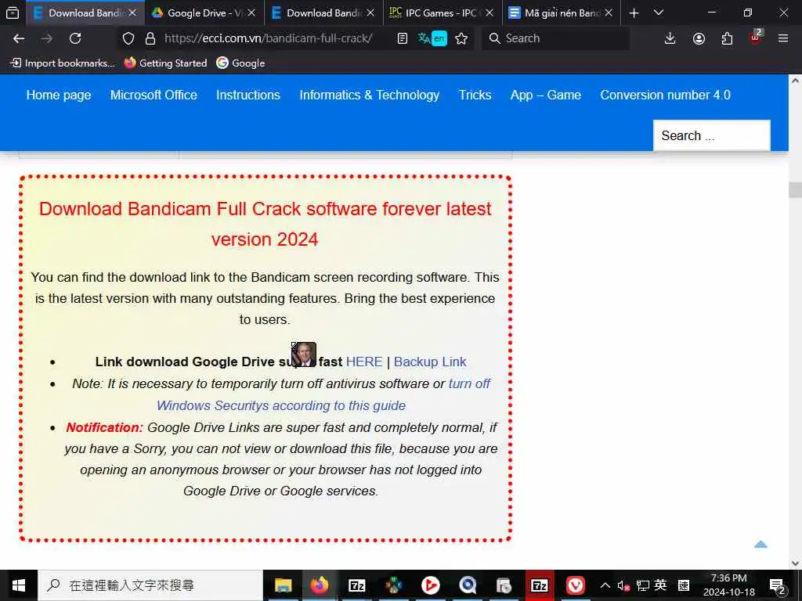Viewport: 802px width, 601px height.
Task: Open Firefox View icon
Action: tap(13, 13)
